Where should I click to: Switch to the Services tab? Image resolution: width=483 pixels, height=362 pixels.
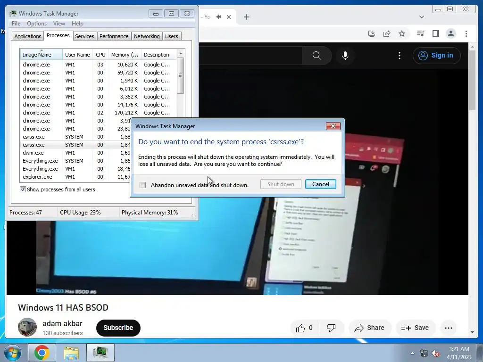click(84, 36)
